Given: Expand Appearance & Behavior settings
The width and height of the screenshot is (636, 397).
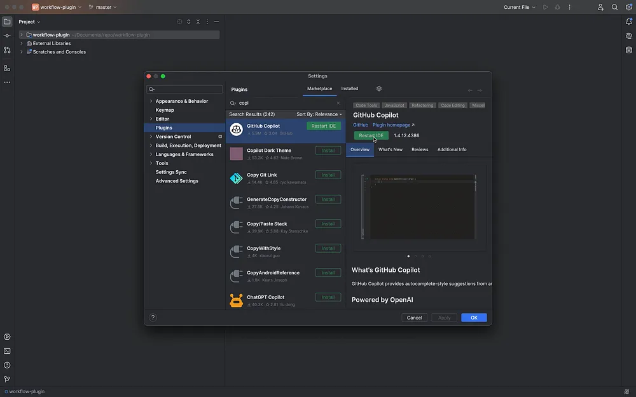Looking at the screenshot, I should point(151,101).
